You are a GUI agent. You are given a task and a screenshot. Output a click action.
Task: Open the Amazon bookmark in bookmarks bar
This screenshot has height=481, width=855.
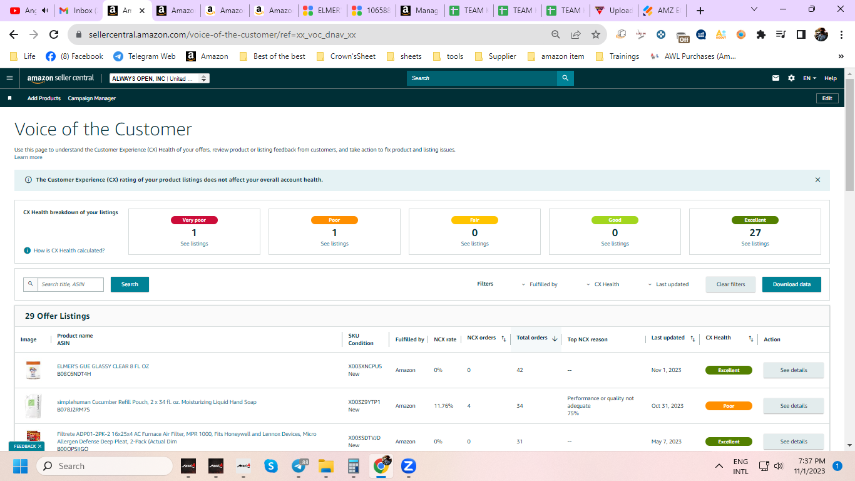click(x=207, y=56)
